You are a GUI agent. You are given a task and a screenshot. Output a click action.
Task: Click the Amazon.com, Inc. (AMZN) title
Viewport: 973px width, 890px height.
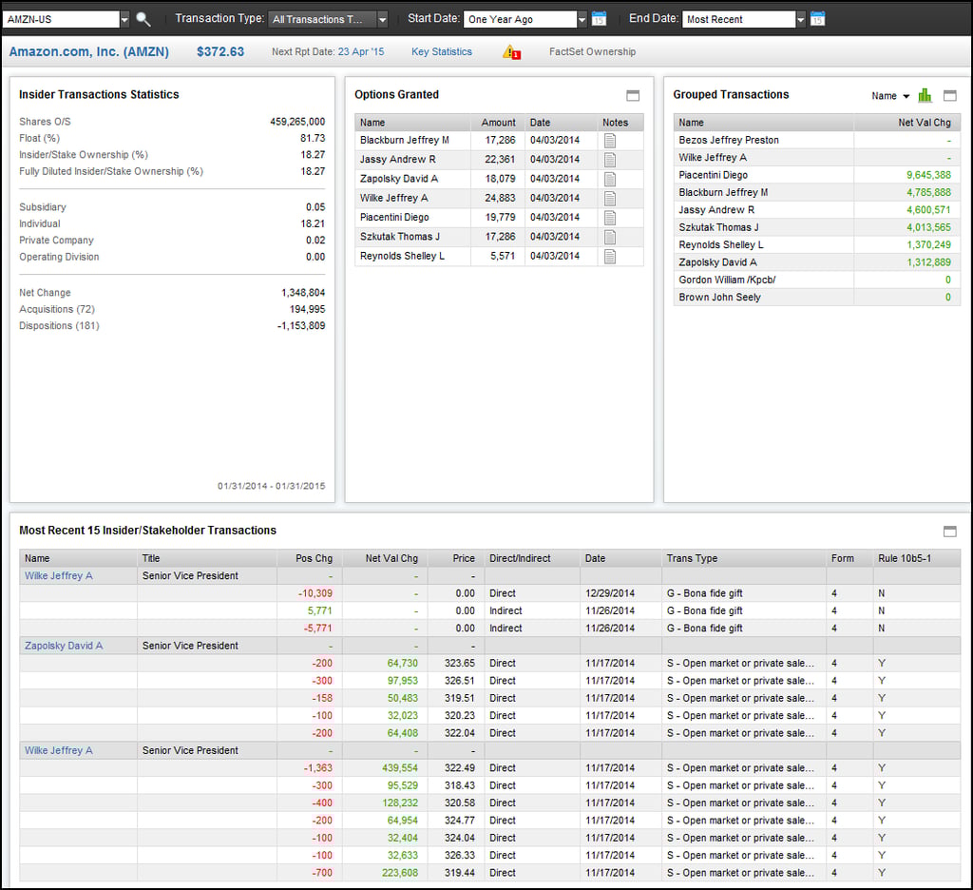[88, 52]
